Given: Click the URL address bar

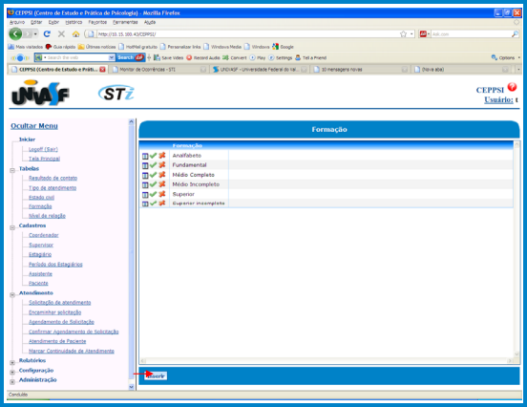Looking at the screenshot, I should 247,34.
